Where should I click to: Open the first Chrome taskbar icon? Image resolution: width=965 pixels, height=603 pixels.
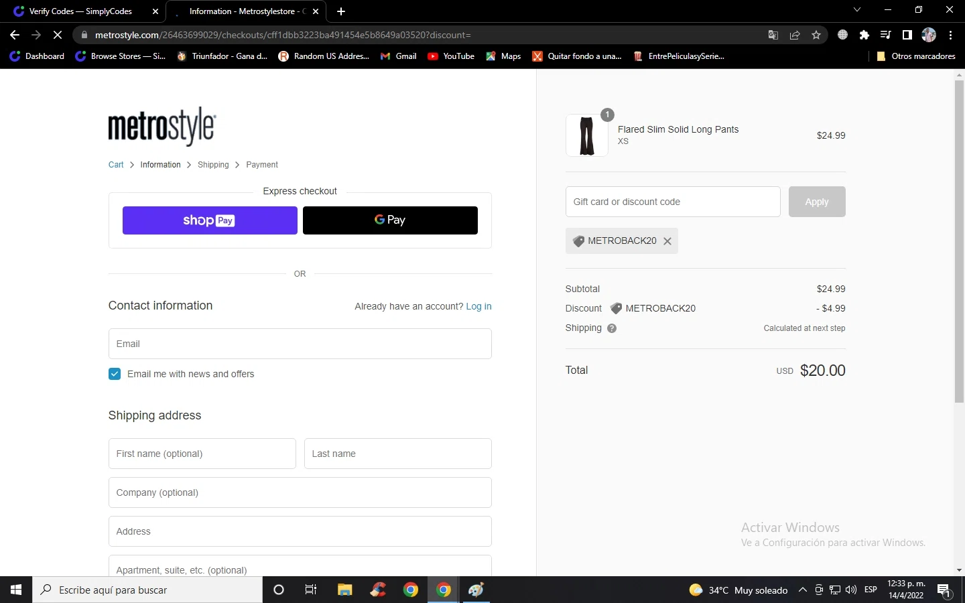tap(411, 590)
